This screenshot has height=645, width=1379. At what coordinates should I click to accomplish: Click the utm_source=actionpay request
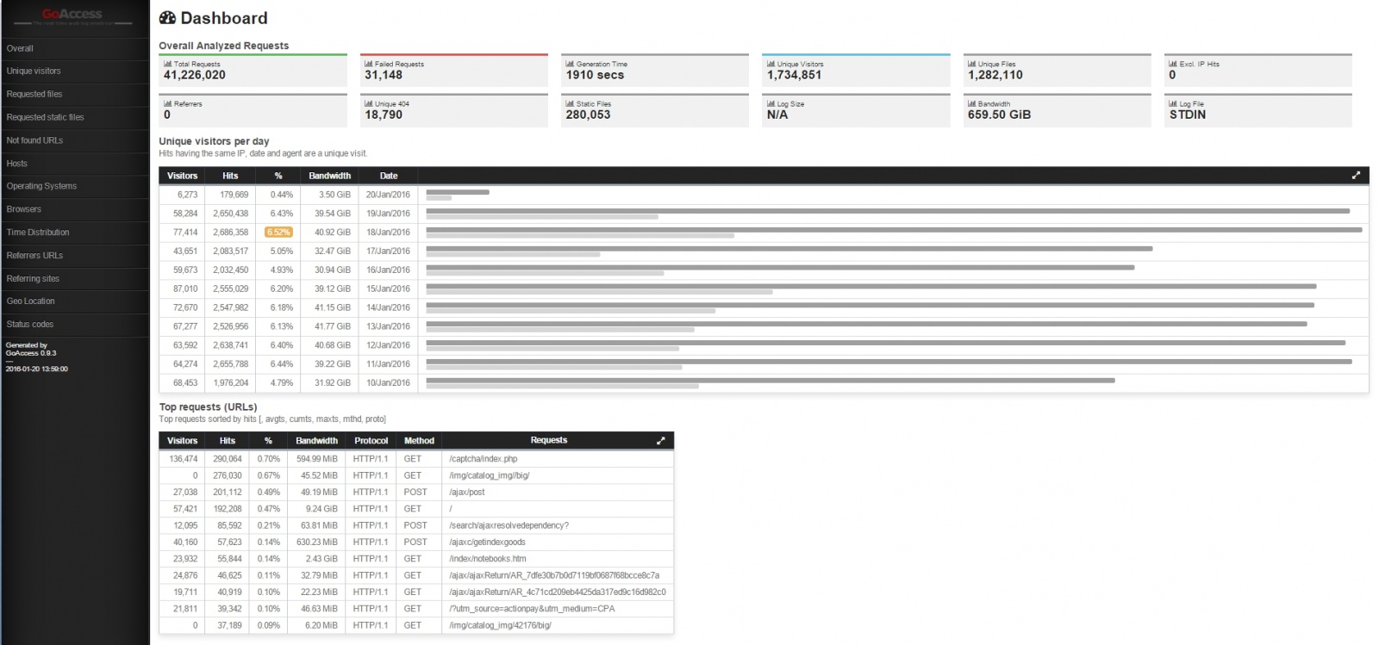[x=532, y=609]
